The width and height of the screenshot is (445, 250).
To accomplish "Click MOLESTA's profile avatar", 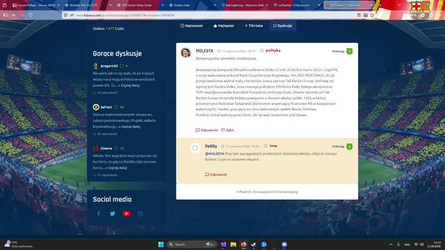I will (186, 53).
